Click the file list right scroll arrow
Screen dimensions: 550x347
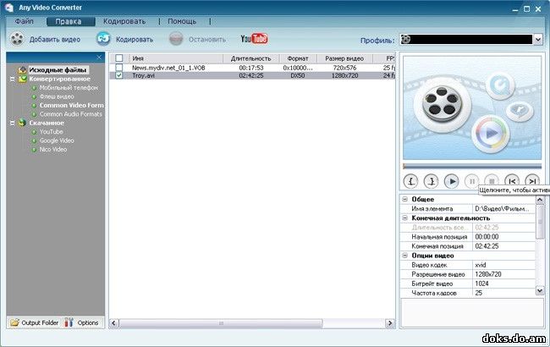point(390,323)
